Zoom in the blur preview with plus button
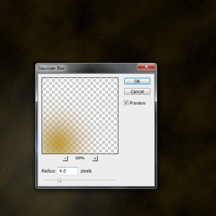 point(95,158)
